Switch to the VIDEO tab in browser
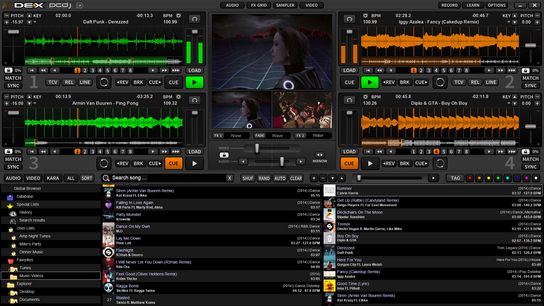Screen dimensions: 544x306 (33, 178)
